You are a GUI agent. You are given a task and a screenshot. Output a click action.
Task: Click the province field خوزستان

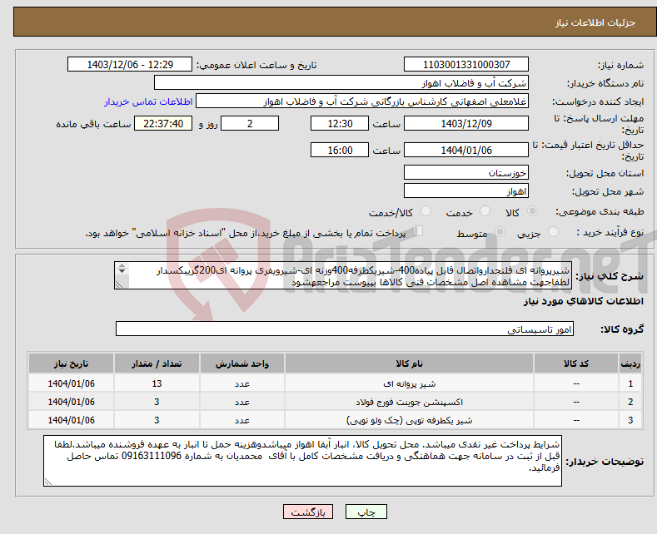pyautogui.click(x=466, y=172)
